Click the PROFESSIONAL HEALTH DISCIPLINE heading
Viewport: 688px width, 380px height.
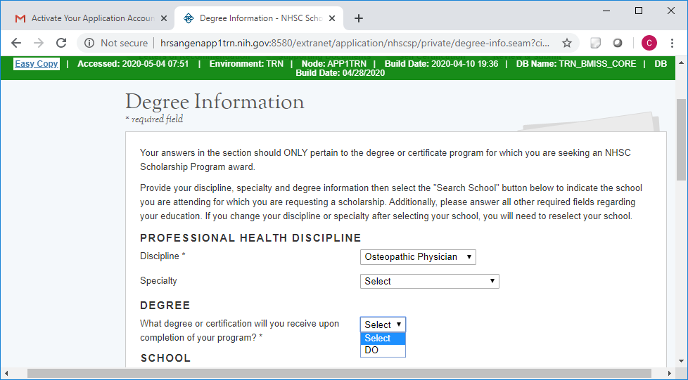(250, 238)
